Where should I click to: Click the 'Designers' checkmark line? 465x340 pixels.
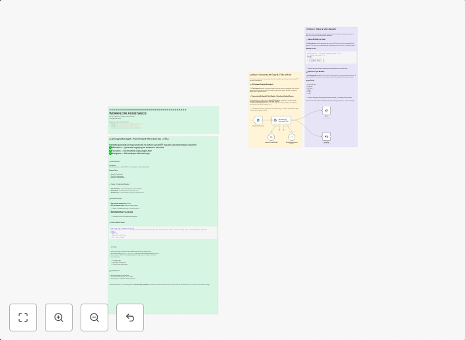(129, 153)
